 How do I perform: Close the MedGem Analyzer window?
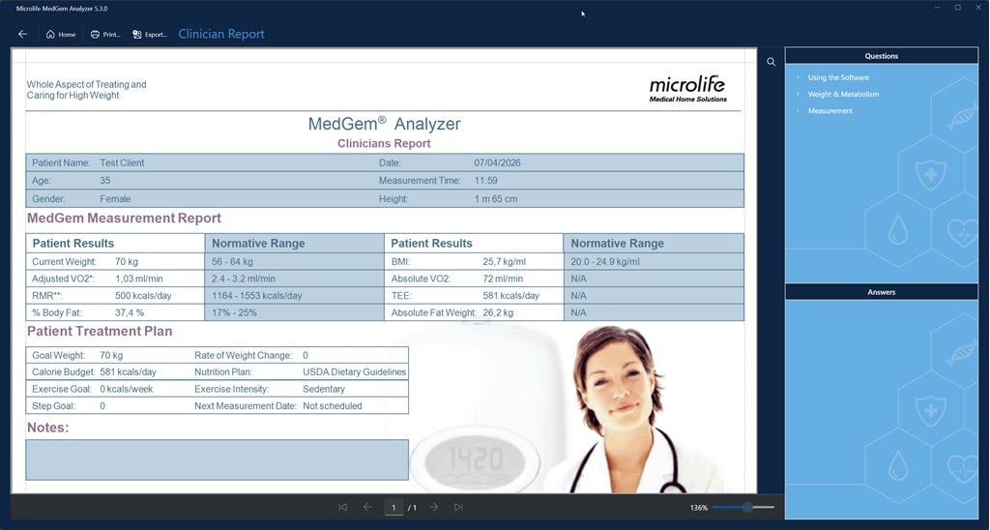[x=978, y=8]
